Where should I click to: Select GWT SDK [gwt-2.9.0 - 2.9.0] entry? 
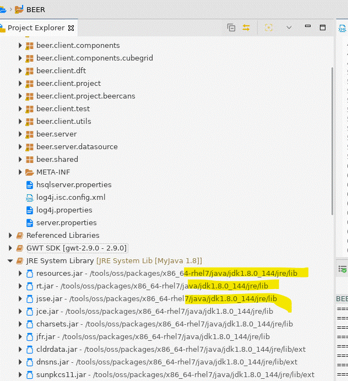[77, 248]
